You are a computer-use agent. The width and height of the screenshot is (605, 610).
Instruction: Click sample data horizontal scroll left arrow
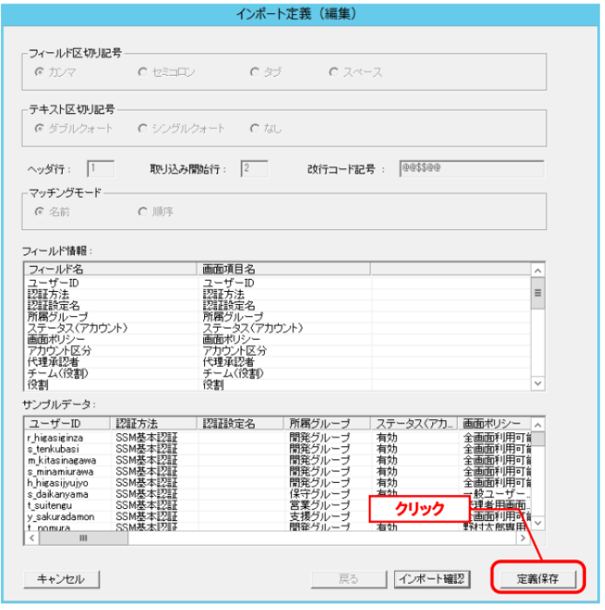click(32, 538)
